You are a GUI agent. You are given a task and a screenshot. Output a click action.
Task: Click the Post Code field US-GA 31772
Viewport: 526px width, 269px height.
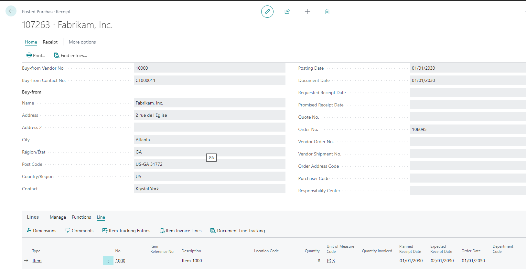210,164
